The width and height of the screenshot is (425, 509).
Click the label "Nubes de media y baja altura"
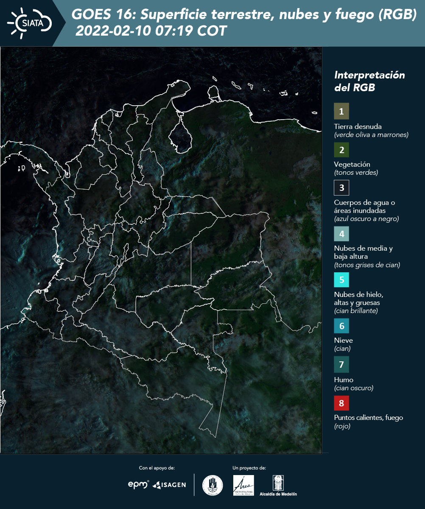(363, 252)
